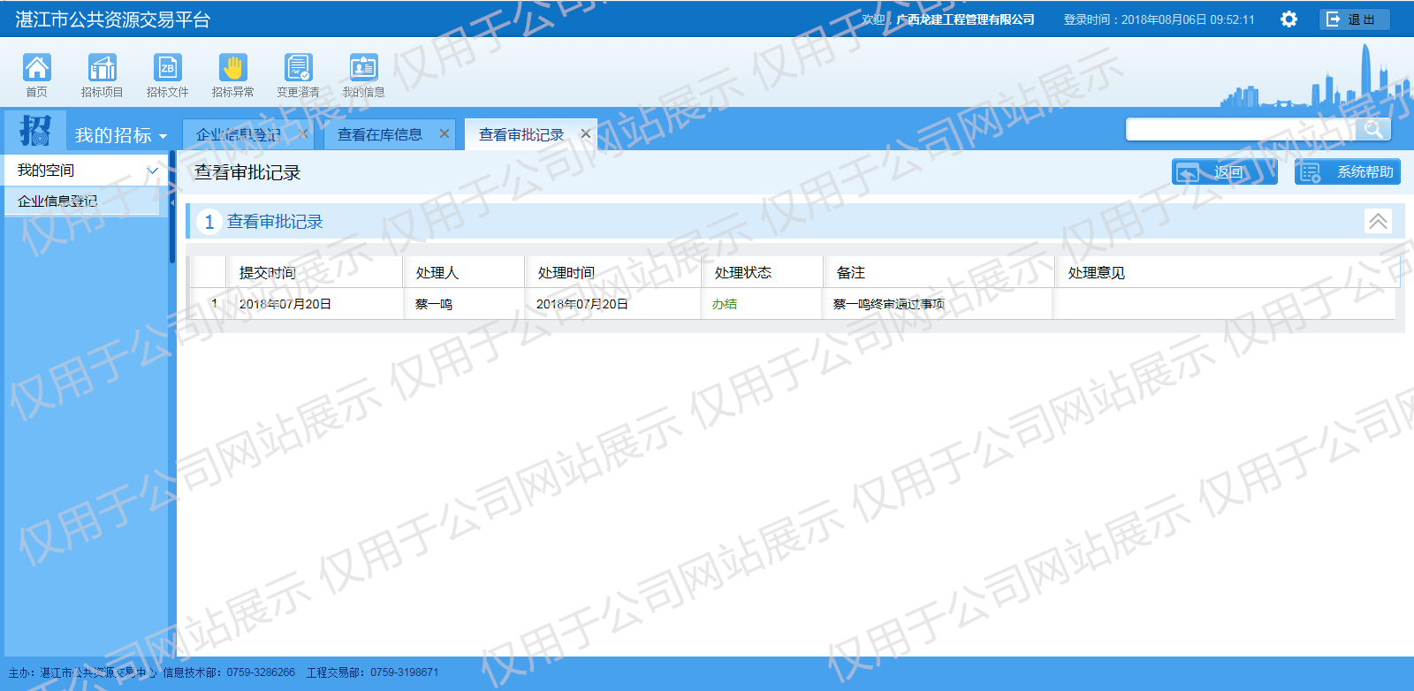Viewport: 1414px width, 691px height.
Task: Open the 变更澄清 toolbar icon
Action: tap(299, 74)
